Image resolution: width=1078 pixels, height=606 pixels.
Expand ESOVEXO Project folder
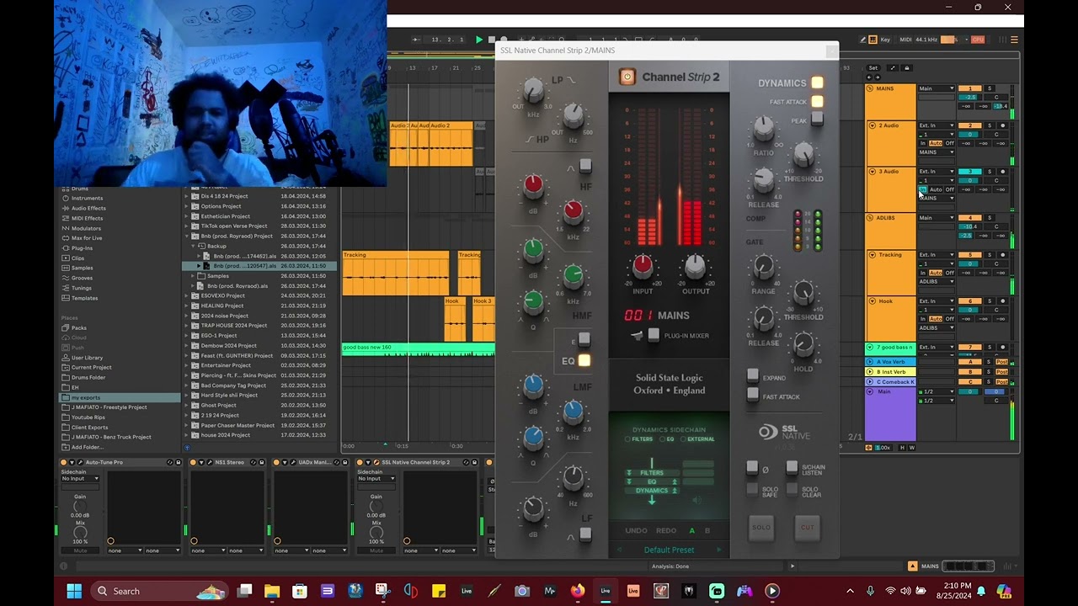[188, 295]
